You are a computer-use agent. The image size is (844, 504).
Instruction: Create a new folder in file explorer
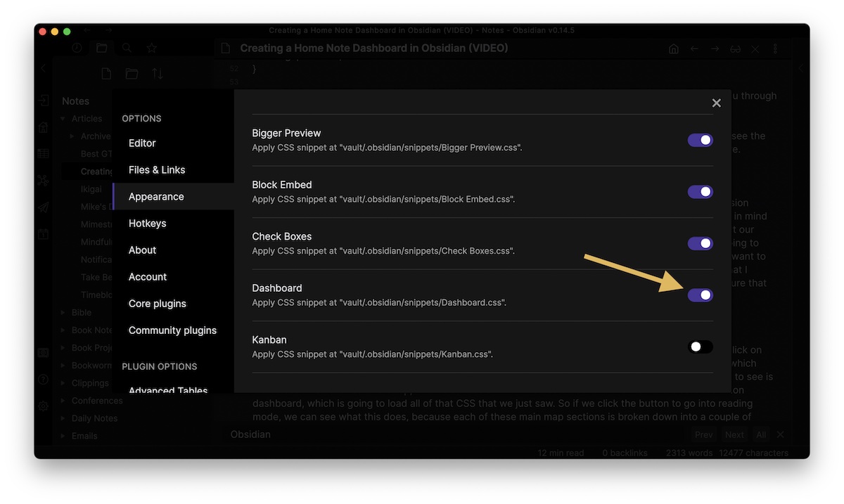(x=132, y=74)
